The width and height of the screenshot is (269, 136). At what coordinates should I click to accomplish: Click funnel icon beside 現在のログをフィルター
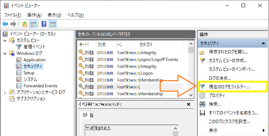point(202,87)
